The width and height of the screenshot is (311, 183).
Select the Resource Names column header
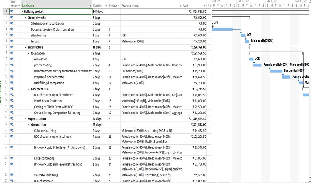151,4
